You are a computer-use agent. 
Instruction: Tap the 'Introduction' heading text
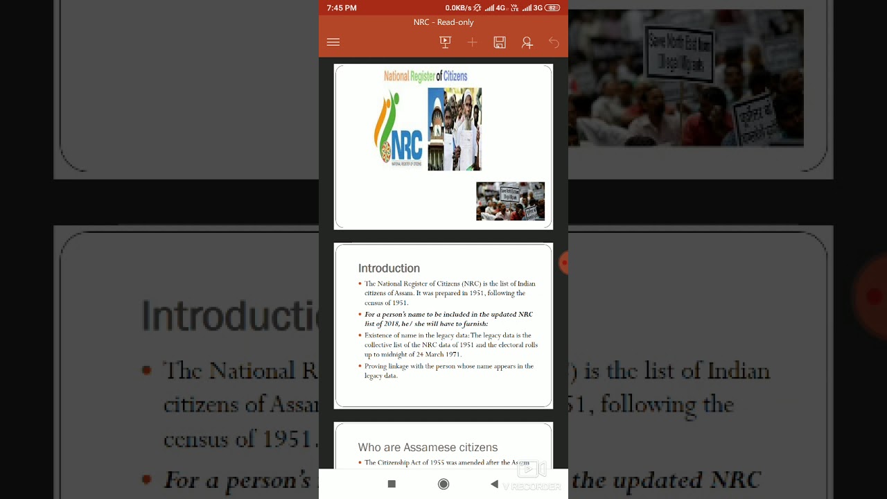tap(389, 268)
